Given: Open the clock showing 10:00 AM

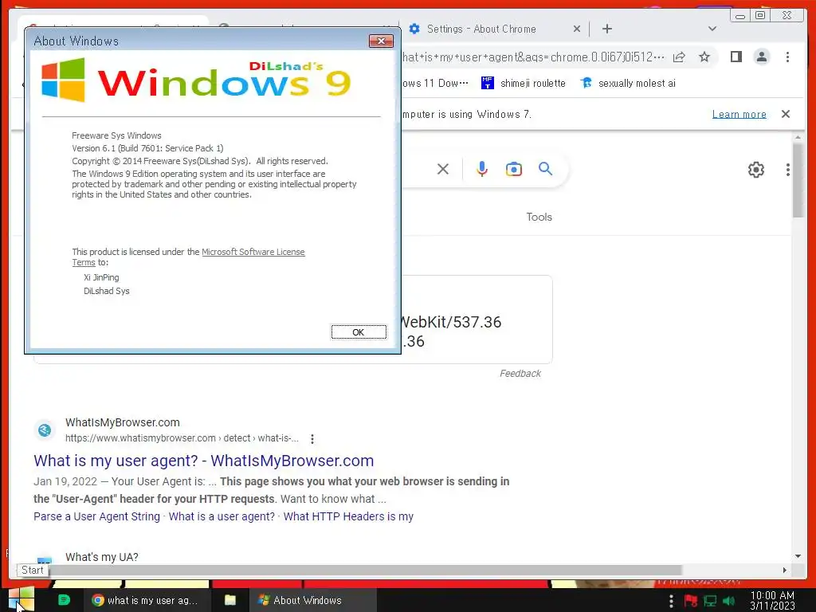Looking at the screenshot, I should pos(772,600).
